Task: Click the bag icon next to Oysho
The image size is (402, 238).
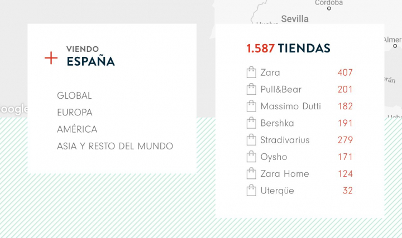Action: pos(251,157)
